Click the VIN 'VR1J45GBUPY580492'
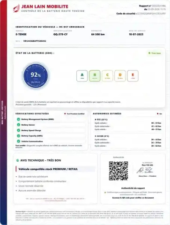 coord(35,41)
